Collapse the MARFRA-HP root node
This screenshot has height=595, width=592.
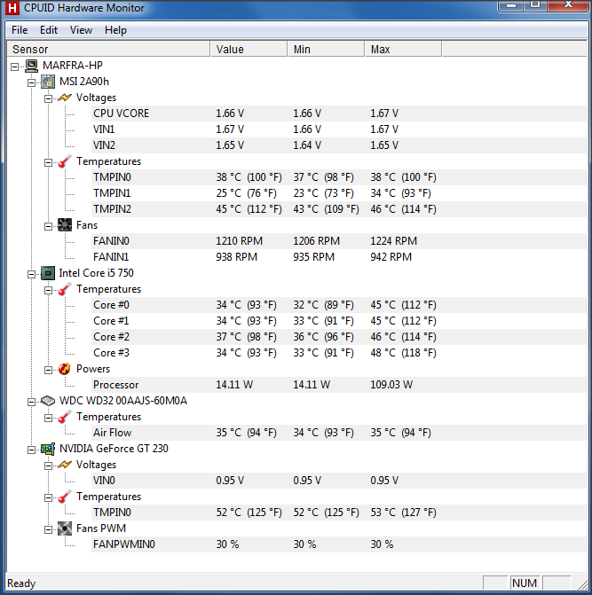point(15,67)
